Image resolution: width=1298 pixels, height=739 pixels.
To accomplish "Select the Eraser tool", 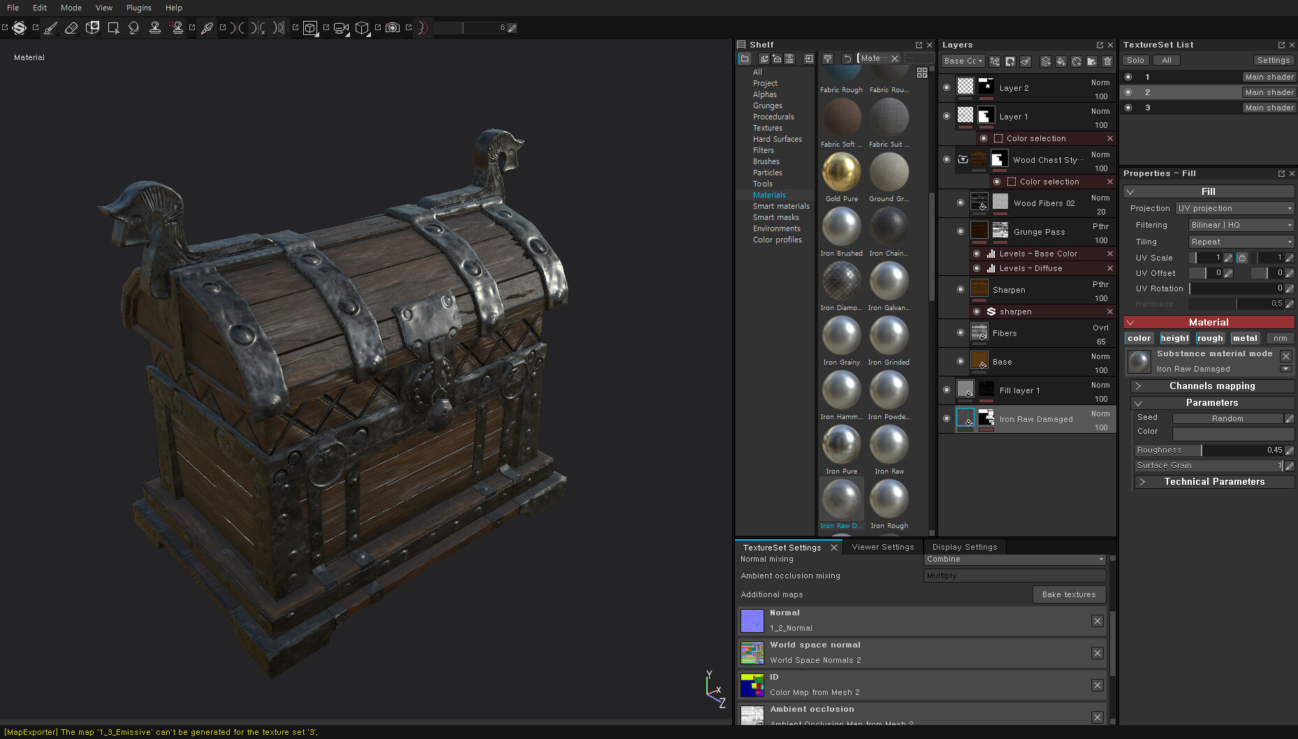I will [71, 28].
